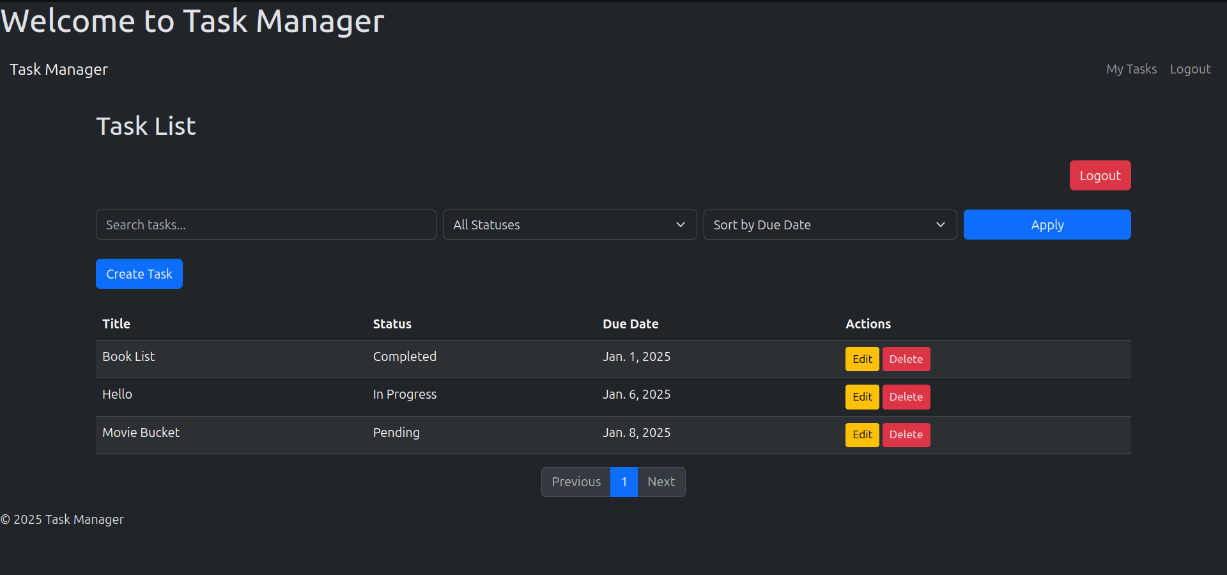
Task: Go to the Task Manager home link
Action: pyautogui.click(x=58, y=69)
